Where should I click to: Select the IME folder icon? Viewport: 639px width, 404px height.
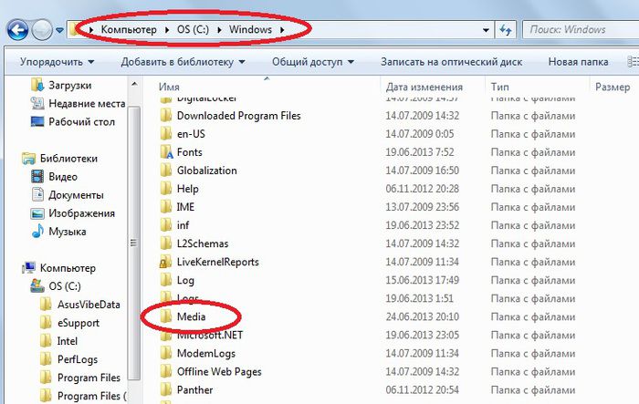click(166, 207)
